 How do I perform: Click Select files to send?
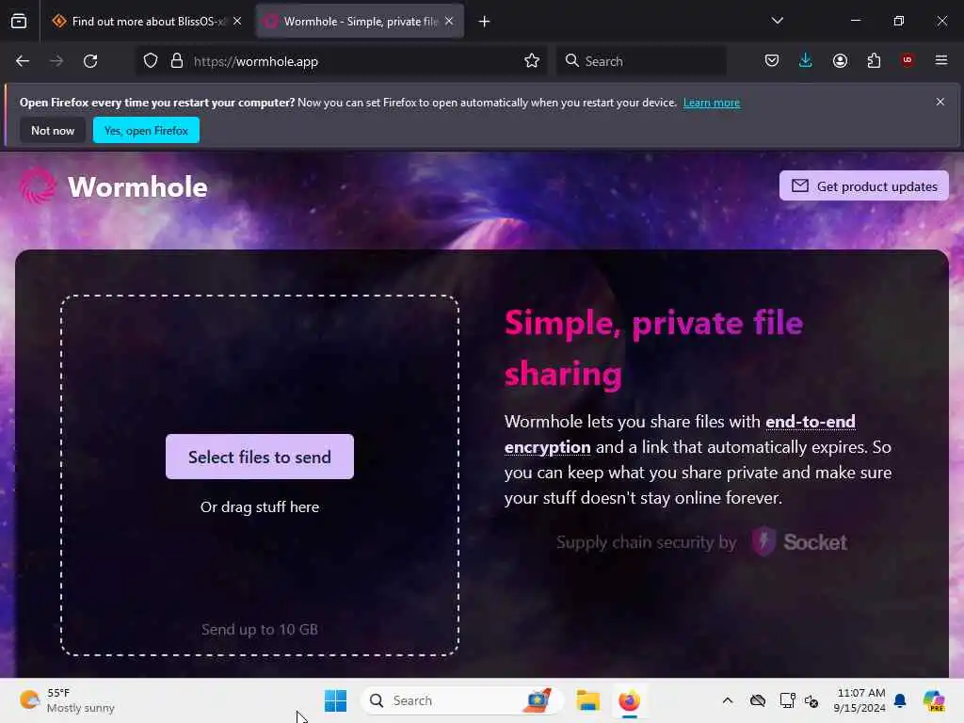point(260,457)
